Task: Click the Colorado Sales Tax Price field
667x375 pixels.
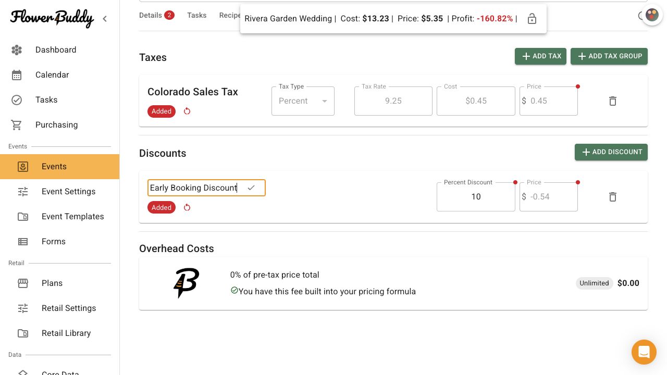Action: (549, 101)
